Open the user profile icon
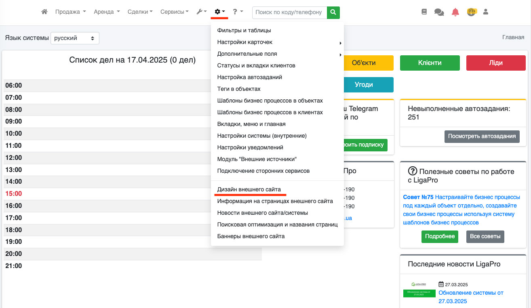Image resolution: width=531 pixels, height=308 pixels. pos(486,12)
